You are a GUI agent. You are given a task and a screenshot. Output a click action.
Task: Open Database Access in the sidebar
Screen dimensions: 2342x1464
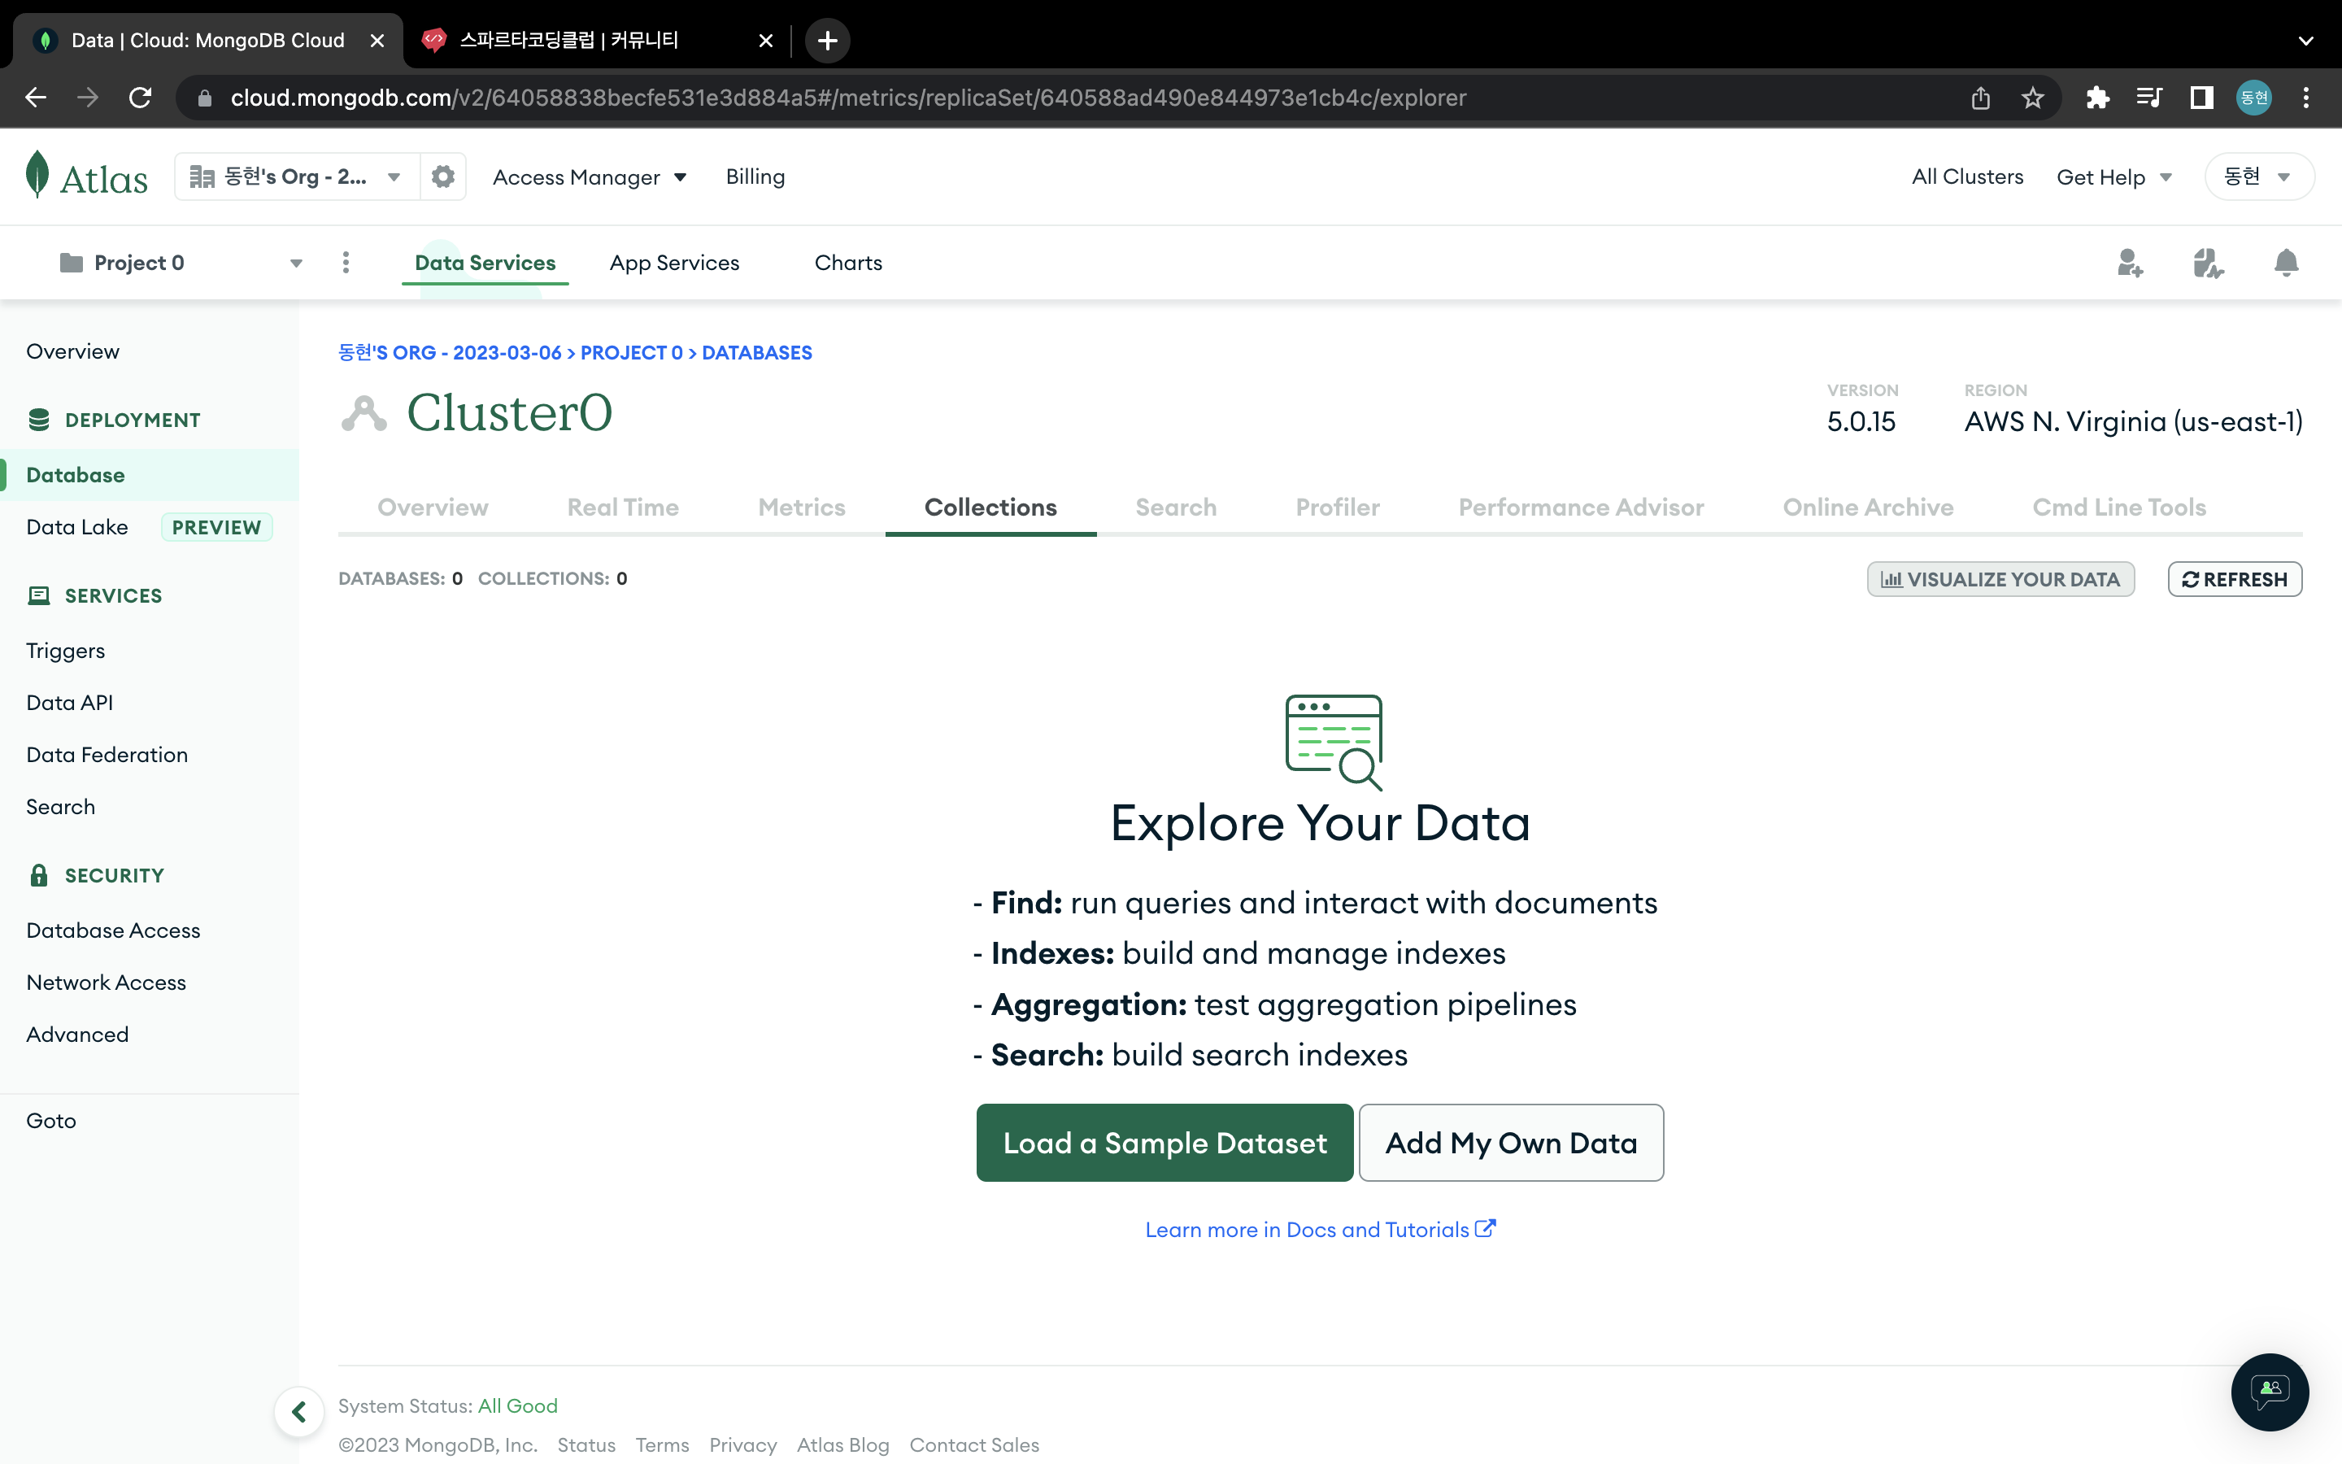pyautogui.click(x=113, y=930)
